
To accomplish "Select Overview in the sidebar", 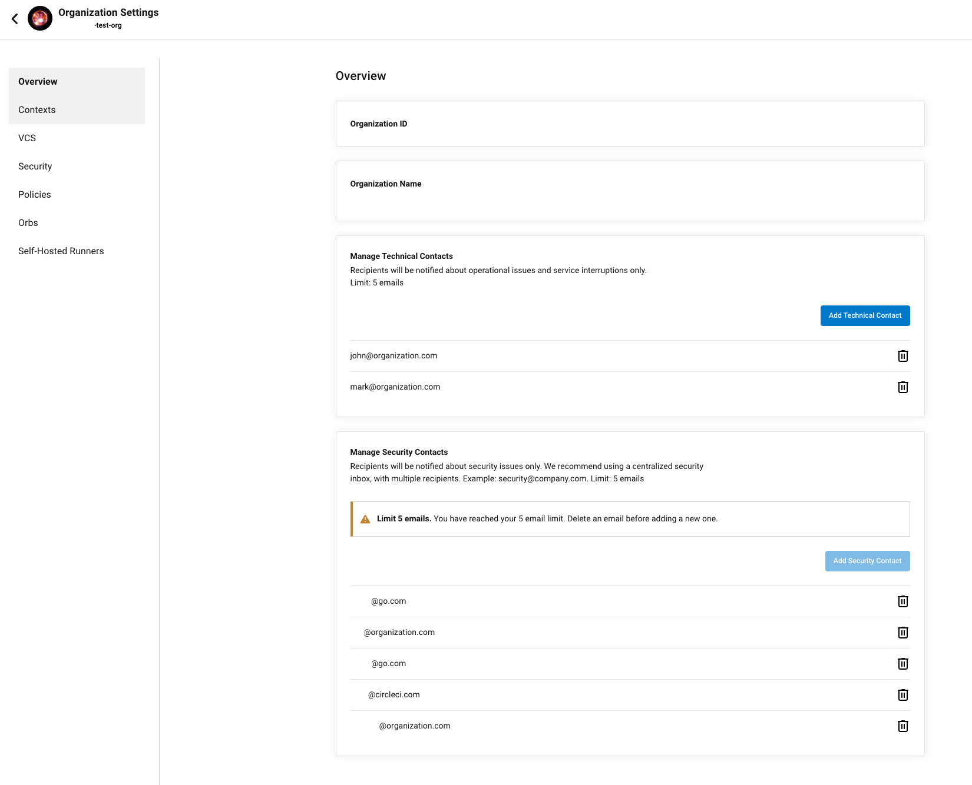I will pos(38,82).
